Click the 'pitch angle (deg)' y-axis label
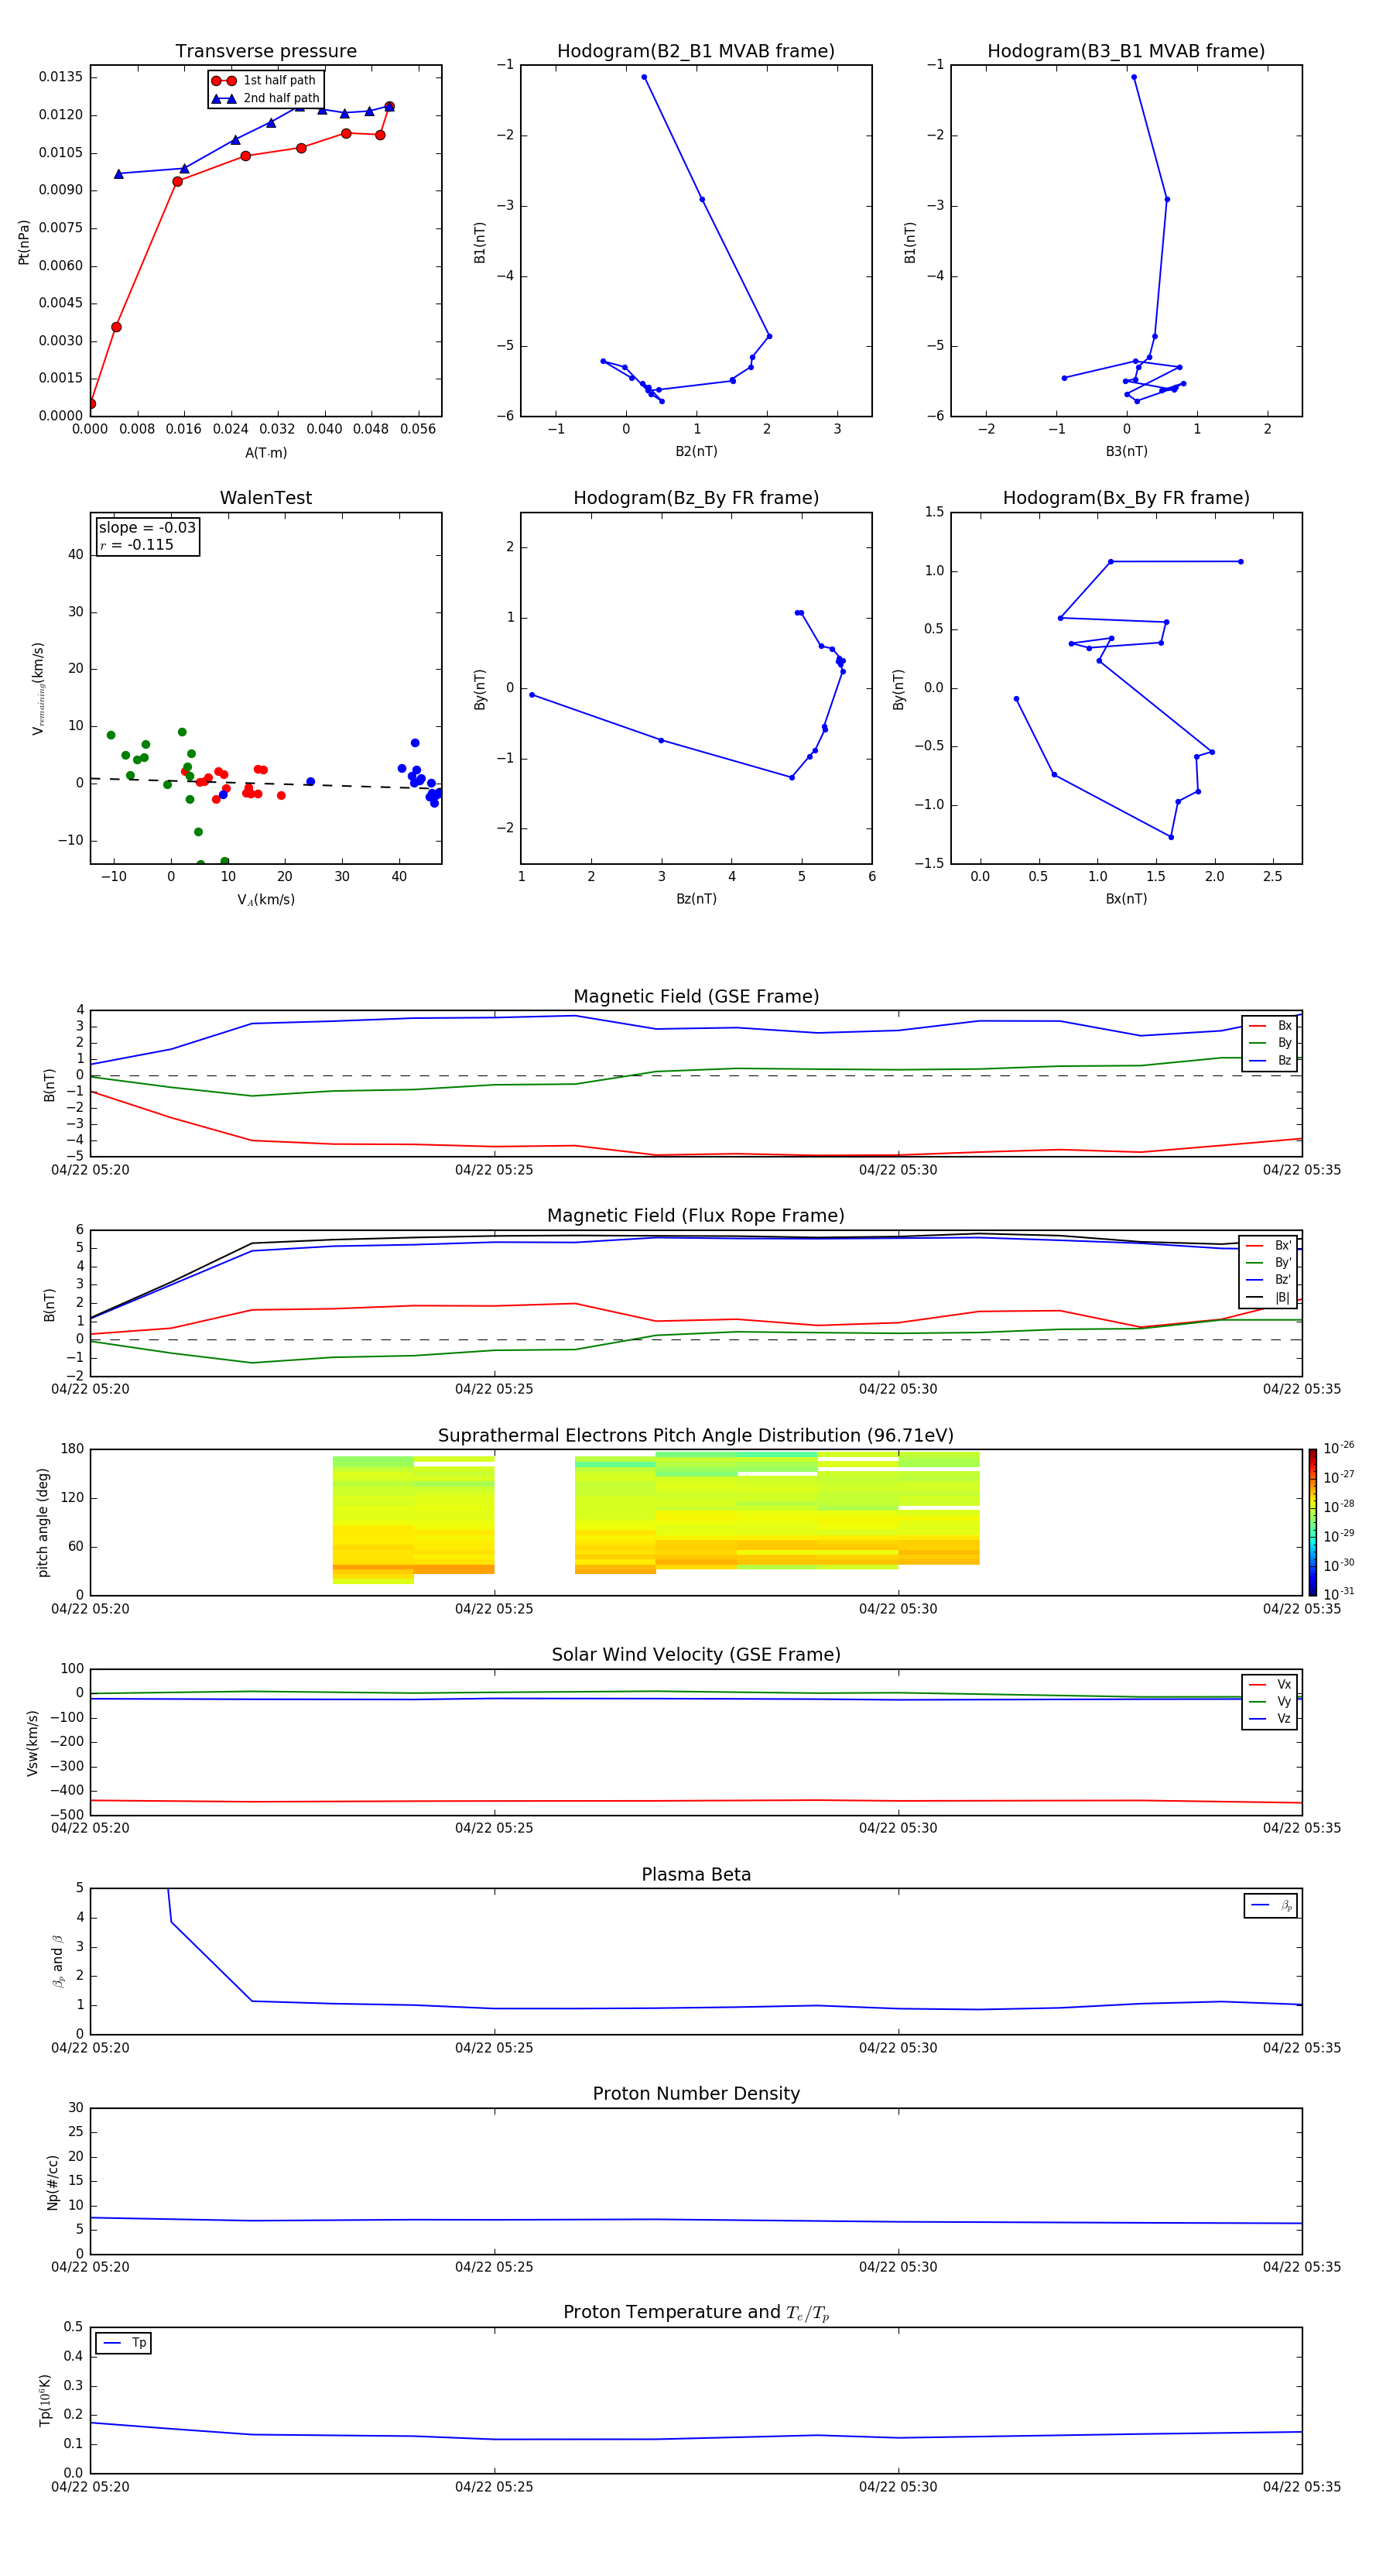Viewport: 1393px width, 2555px height. (x=43, y=1522)
